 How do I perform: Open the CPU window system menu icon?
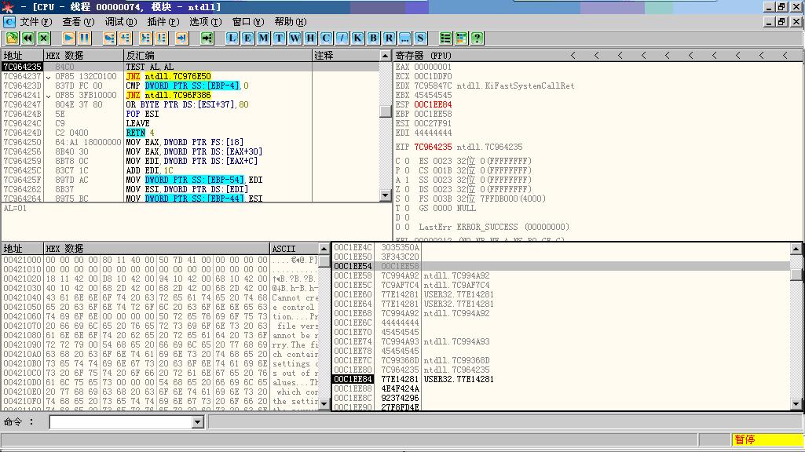[x=9, y=21]
